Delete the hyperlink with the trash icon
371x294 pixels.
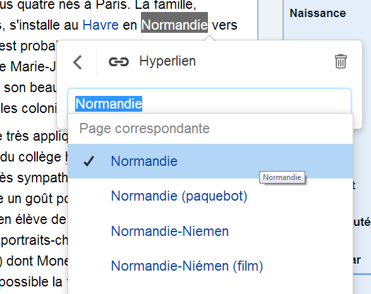coord(341,61)
